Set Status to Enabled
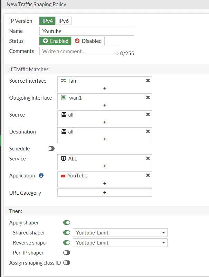 [55, 41]
